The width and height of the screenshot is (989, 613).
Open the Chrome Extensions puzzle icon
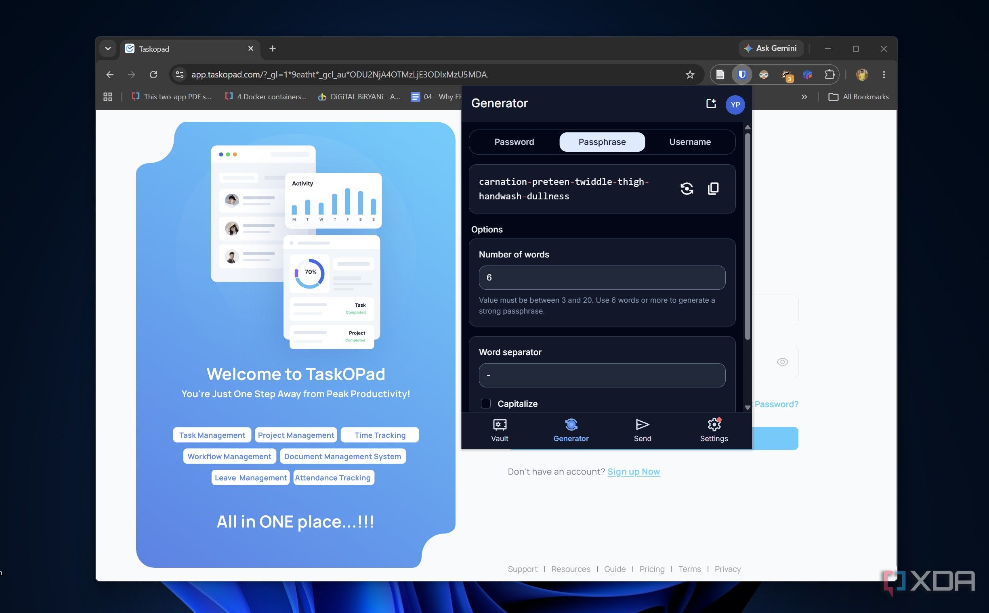(x=829, y=75)
